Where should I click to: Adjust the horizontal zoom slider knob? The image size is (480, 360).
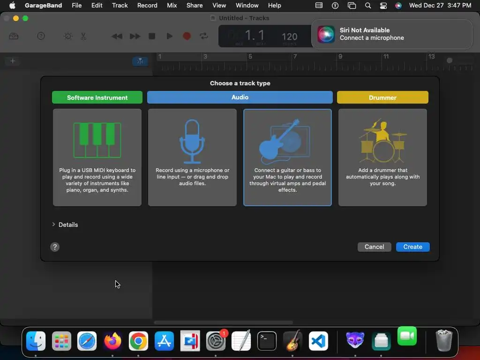(x=450, y=60)
